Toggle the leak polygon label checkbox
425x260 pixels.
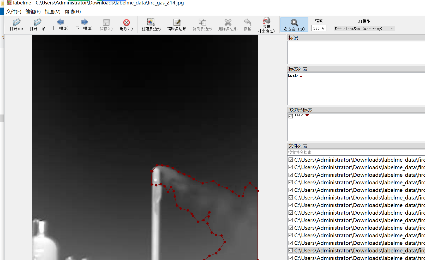(291, 116)
